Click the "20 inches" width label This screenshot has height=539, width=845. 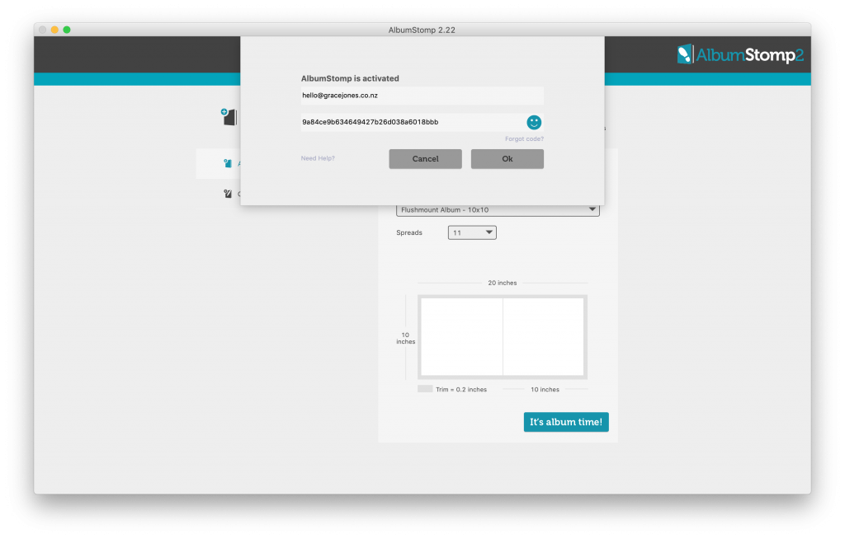503,283
